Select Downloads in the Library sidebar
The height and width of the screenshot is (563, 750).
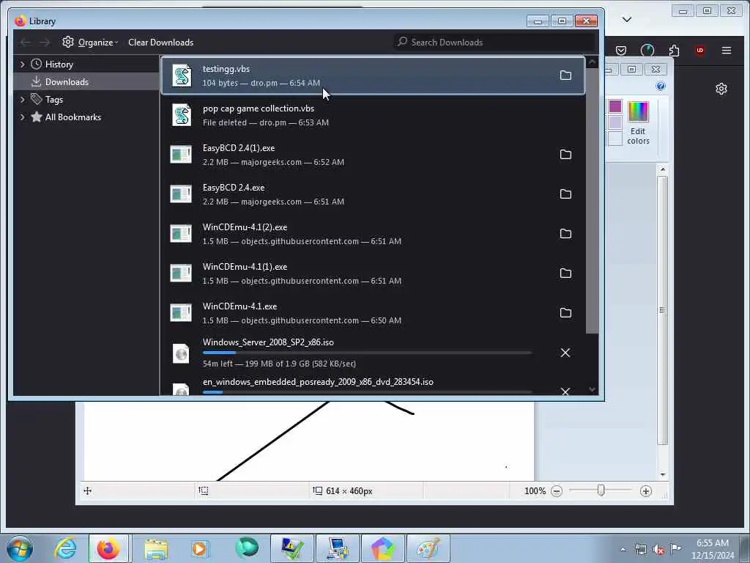[86, 82]
